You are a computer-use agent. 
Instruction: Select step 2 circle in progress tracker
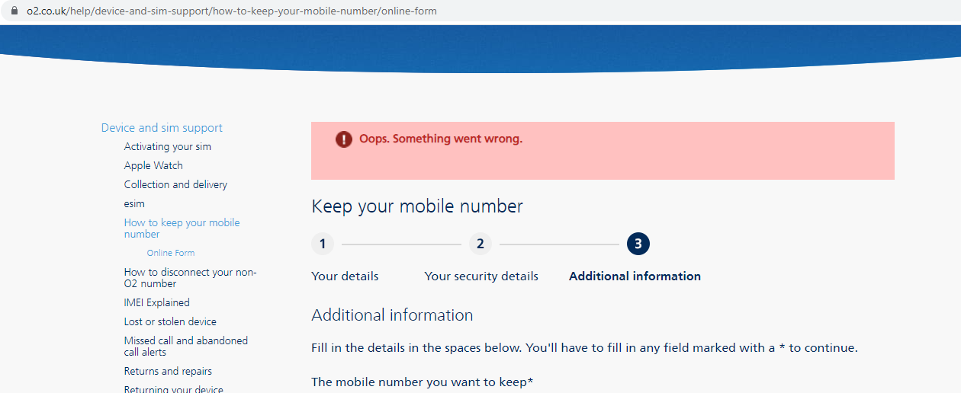pyautogui.click(x=480, y=244)
